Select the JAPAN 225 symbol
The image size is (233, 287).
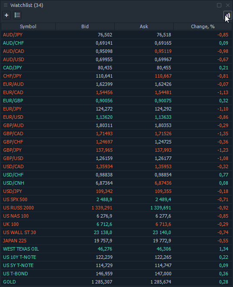pos(15,241)
